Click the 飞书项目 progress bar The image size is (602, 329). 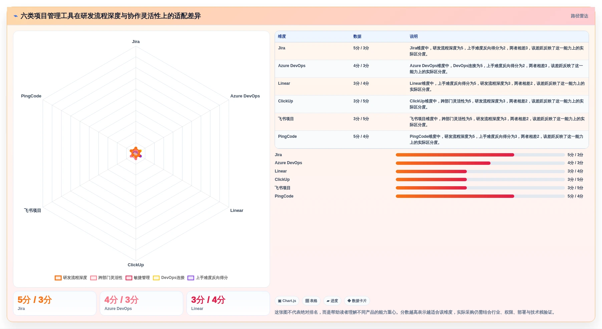(x=480, y=188)
